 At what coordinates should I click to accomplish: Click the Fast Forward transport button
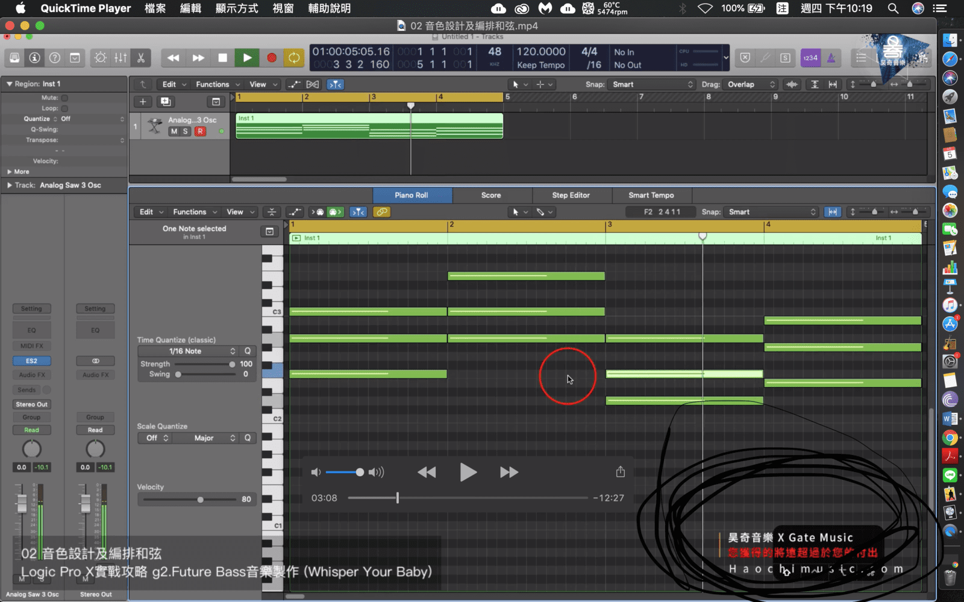198,58
